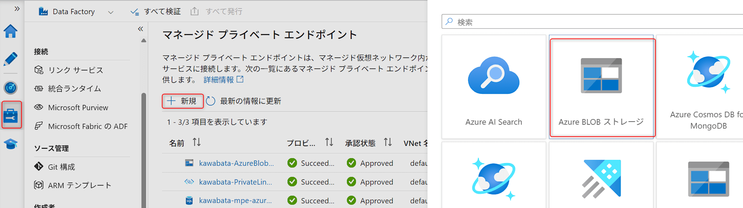Open the Author pencil icon
This screenshot has height=208, width=743.
(x=10, y=59)
